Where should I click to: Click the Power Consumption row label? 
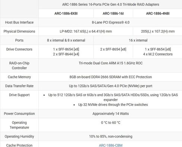[x=19, y=113]
